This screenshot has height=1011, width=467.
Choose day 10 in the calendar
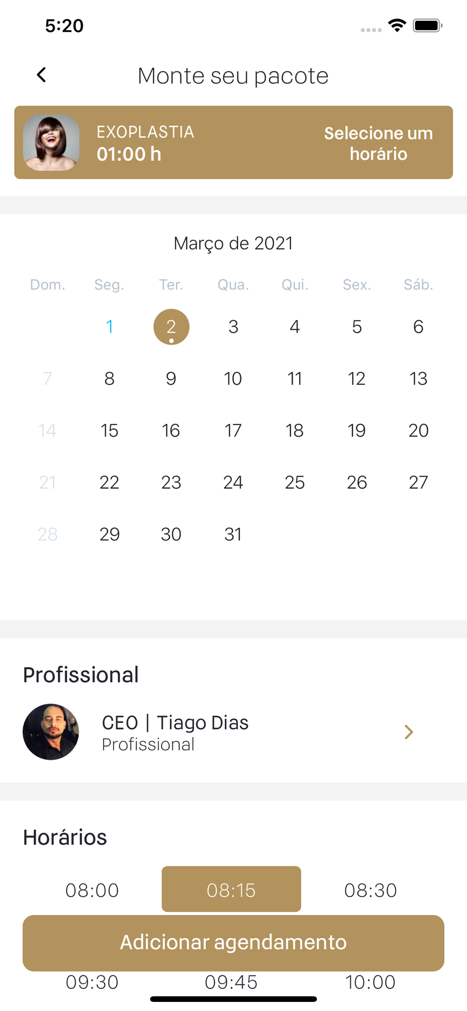tap(233, 379)
